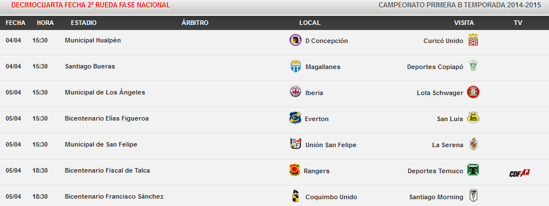Screen dimensions: 549x206
Task: Select the Municipal Hualpén stadium text
Action: (93, 40)
